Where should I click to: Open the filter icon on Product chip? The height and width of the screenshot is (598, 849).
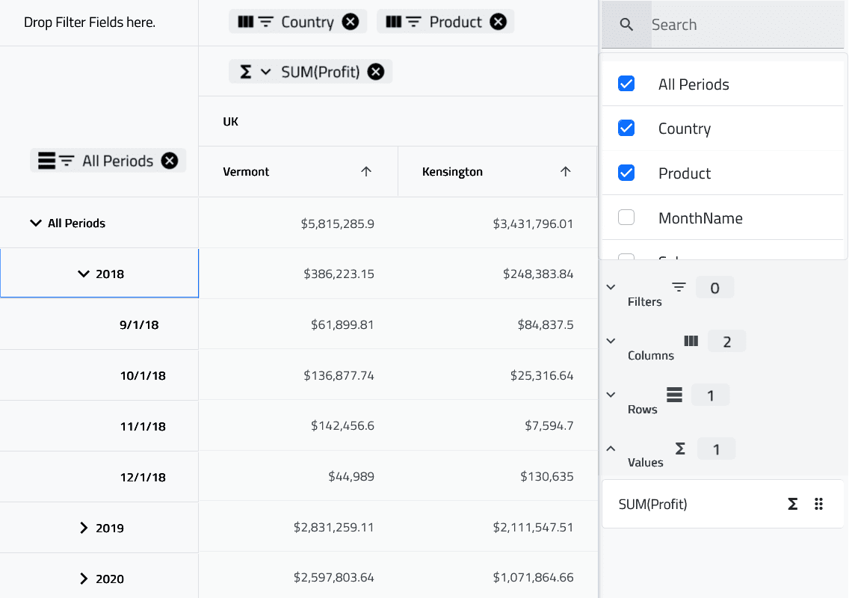[x=414, y=22]
